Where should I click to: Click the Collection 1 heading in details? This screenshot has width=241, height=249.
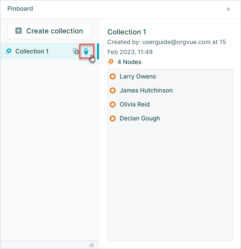(127, 32)
